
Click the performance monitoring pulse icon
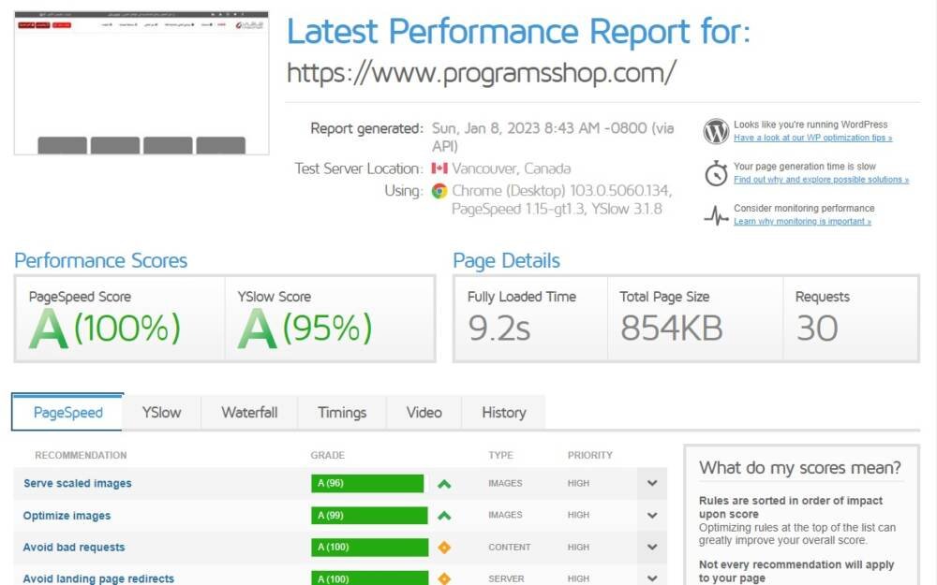716,215
